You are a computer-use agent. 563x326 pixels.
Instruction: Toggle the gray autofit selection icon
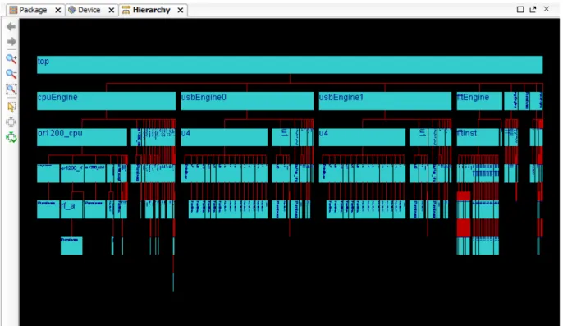(x=11, y=122)
